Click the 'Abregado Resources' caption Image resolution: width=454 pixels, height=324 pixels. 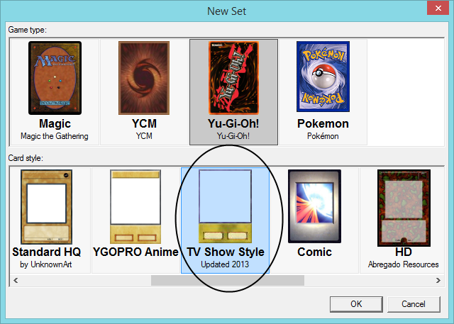click(403, 264)
